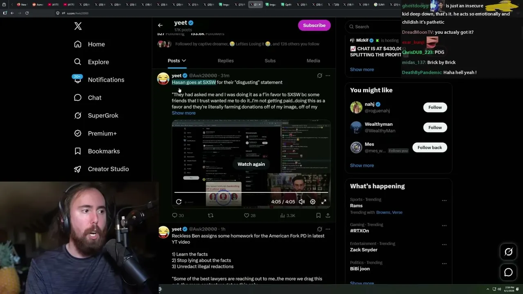
Task: Click the X logo in the sidebar
Action: tap(78, 26)
